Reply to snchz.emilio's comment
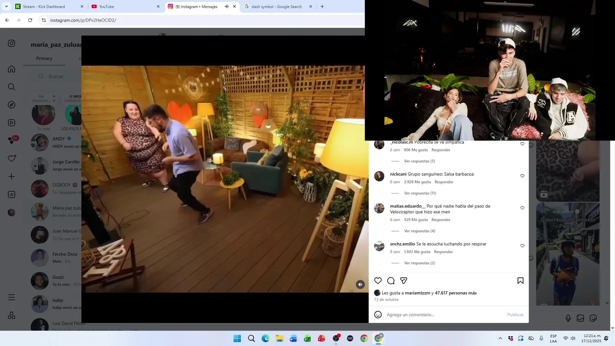The width and height of the screenshot is (615, 346). coord(443,252)
